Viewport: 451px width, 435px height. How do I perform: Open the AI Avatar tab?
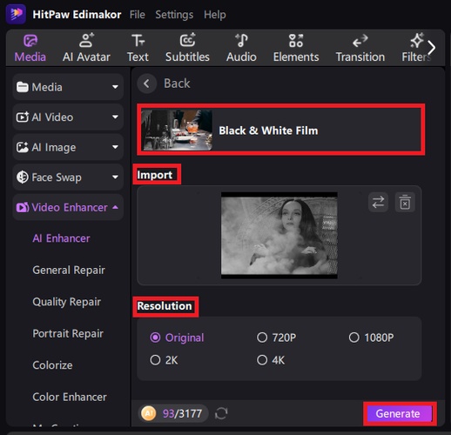pos(86,48)
